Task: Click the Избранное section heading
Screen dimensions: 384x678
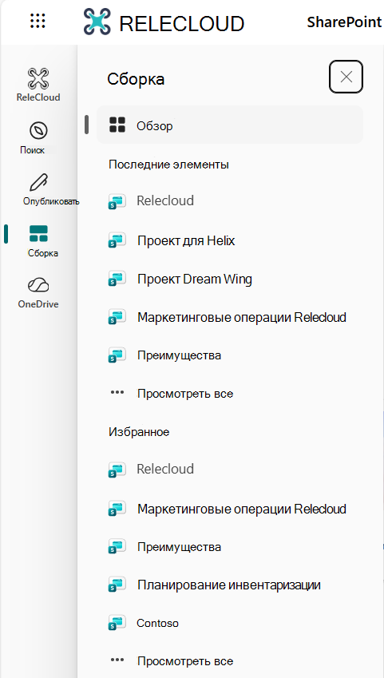Action: coord(139,431)
